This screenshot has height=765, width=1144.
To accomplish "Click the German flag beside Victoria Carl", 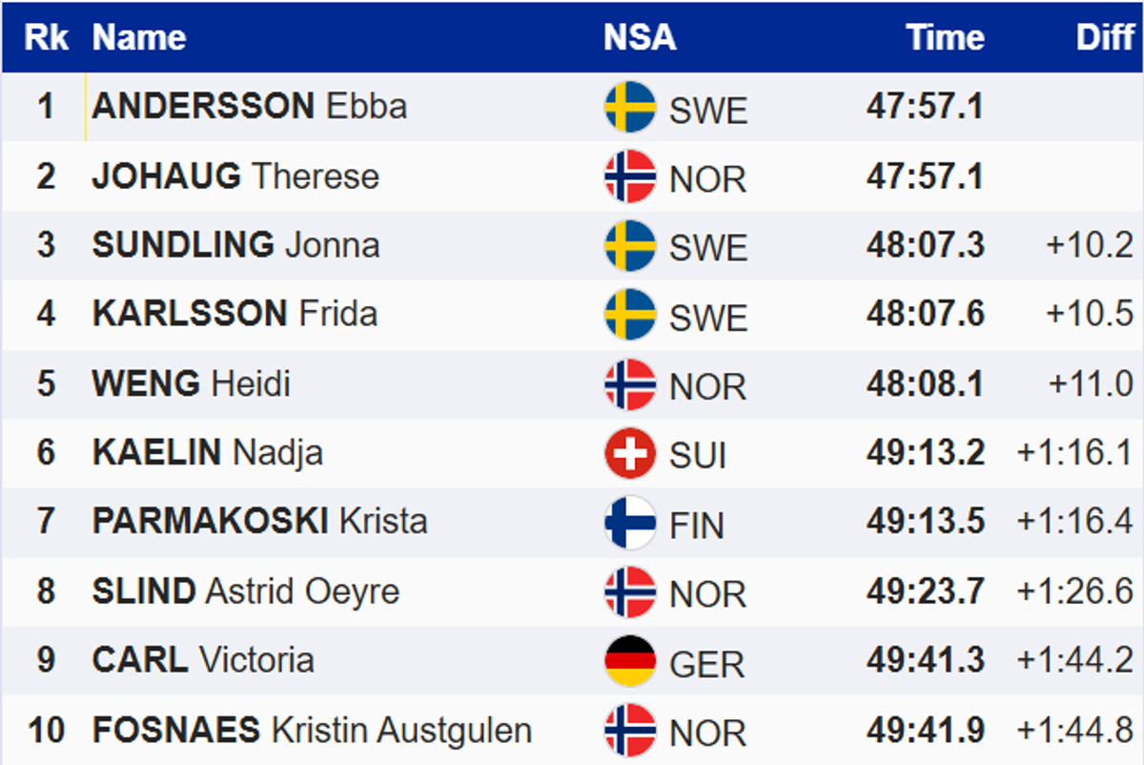I will [630, 661].
